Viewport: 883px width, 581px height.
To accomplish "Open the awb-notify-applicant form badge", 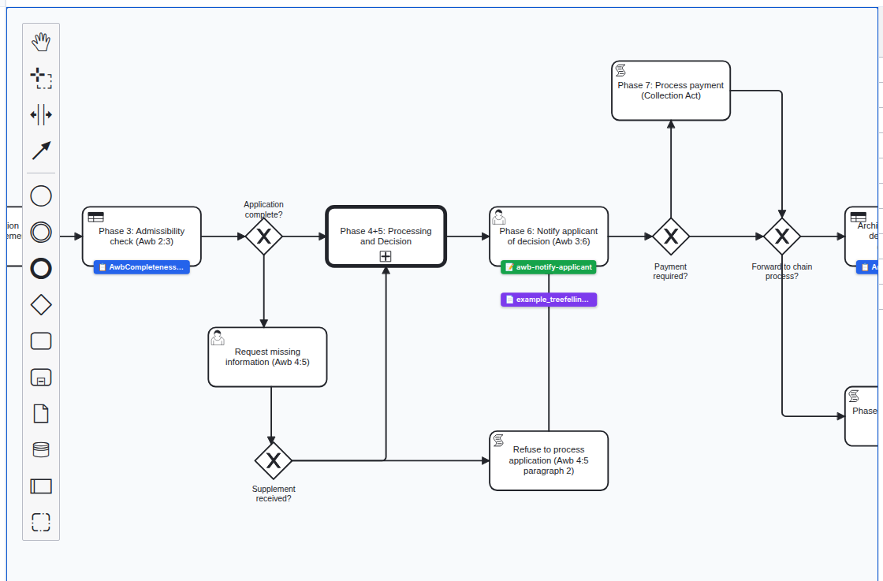I will (548, 267).
